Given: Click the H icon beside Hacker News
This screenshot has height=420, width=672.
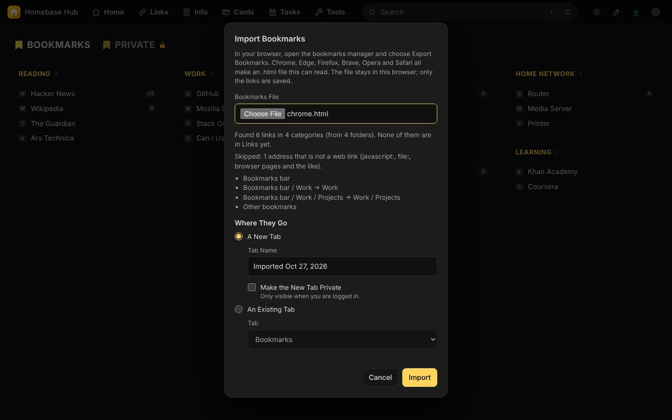Looking at the screenshot, I should 22,94.
